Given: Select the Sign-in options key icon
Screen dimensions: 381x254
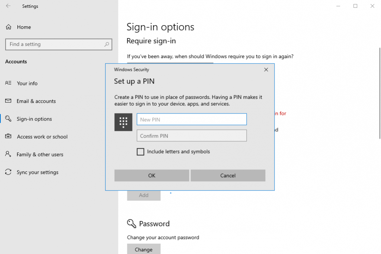Looking at the screenshot, I should tap(8, 119).
